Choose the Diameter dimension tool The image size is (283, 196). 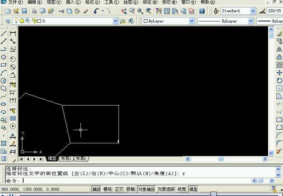pyautogui.click(x=13, y=67)
